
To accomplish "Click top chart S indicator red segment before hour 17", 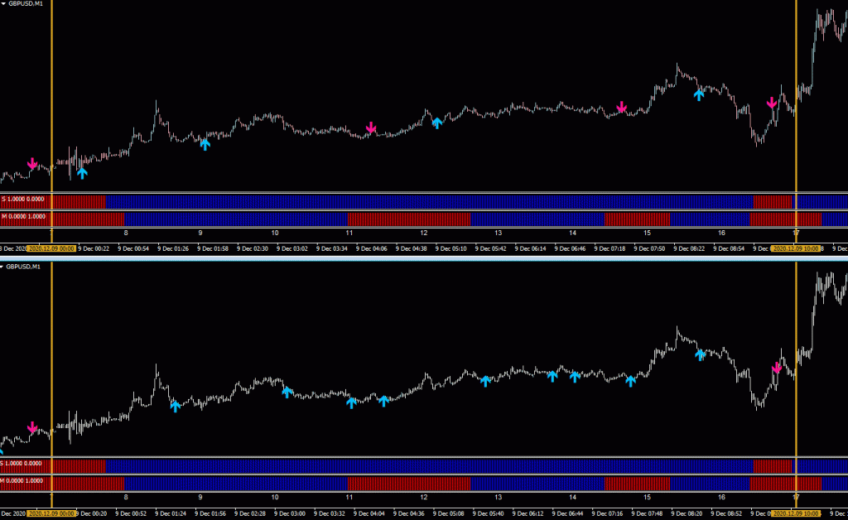I will tap(773, 201).
